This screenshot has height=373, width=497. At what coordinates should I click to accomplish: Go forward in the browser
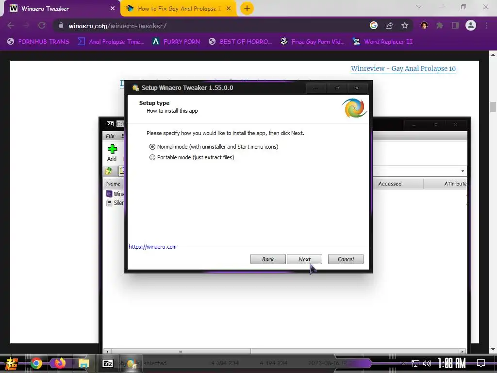(26, 25)
